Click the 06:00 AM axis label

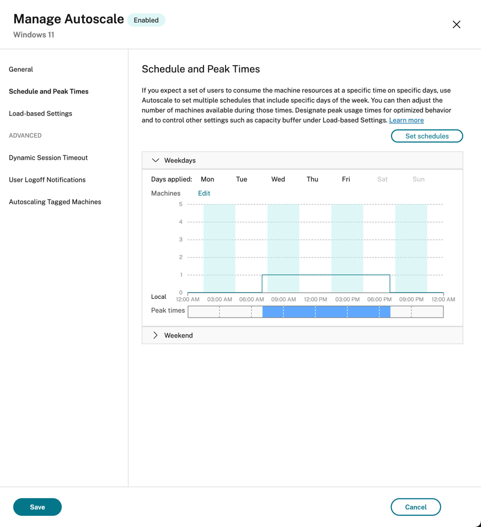[x=252, y=299]
